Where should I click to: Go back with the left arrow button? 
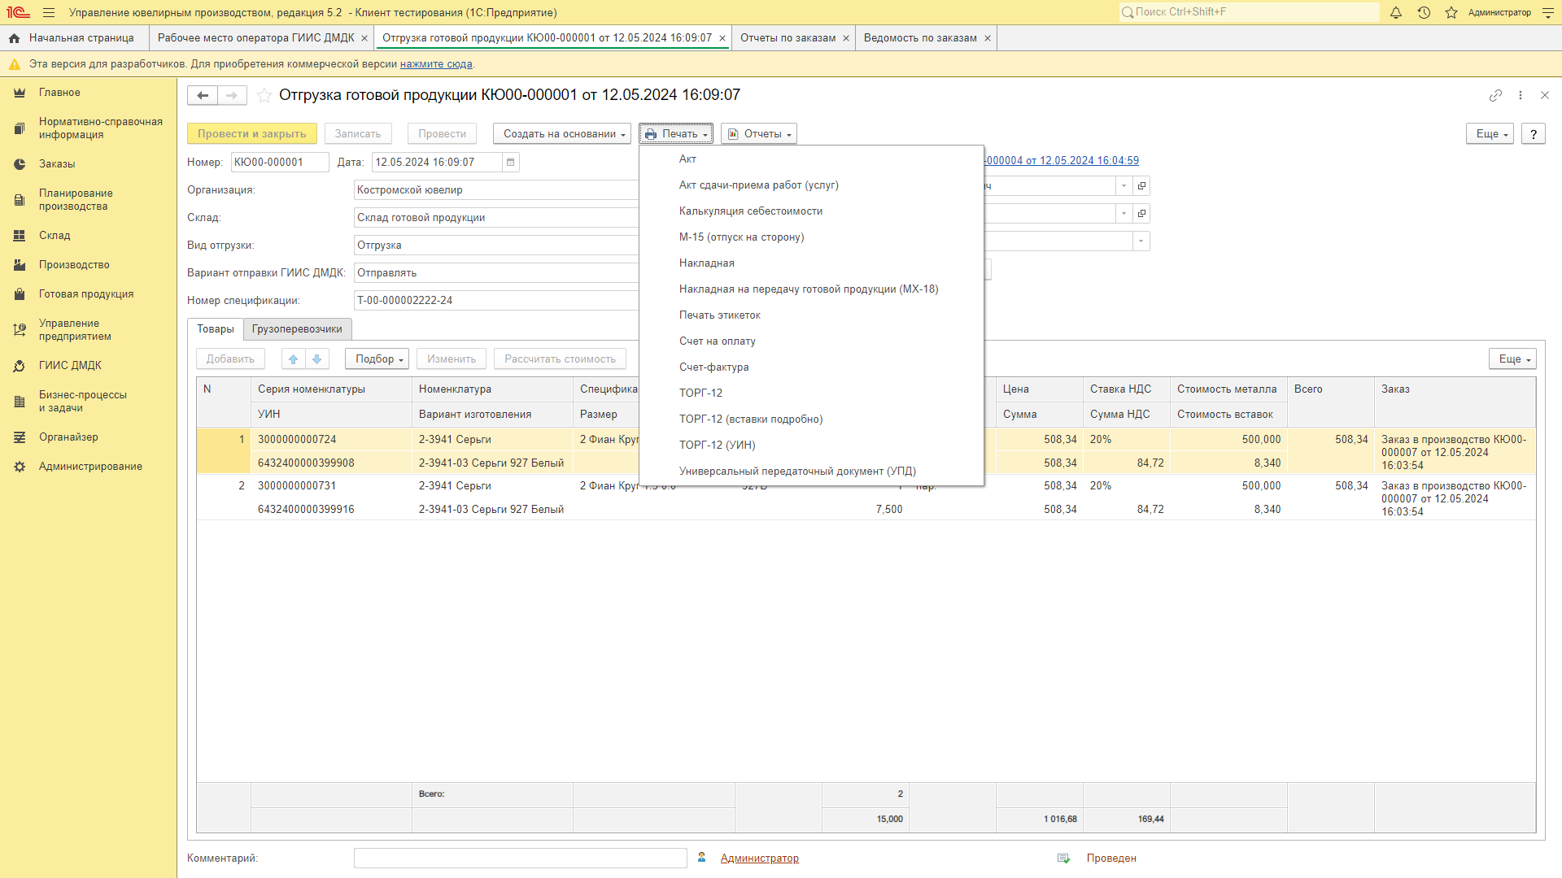point(203,96)
